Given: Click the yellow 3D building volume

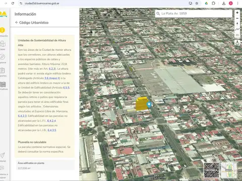Looking at the screenshot, I should [142, 104].
